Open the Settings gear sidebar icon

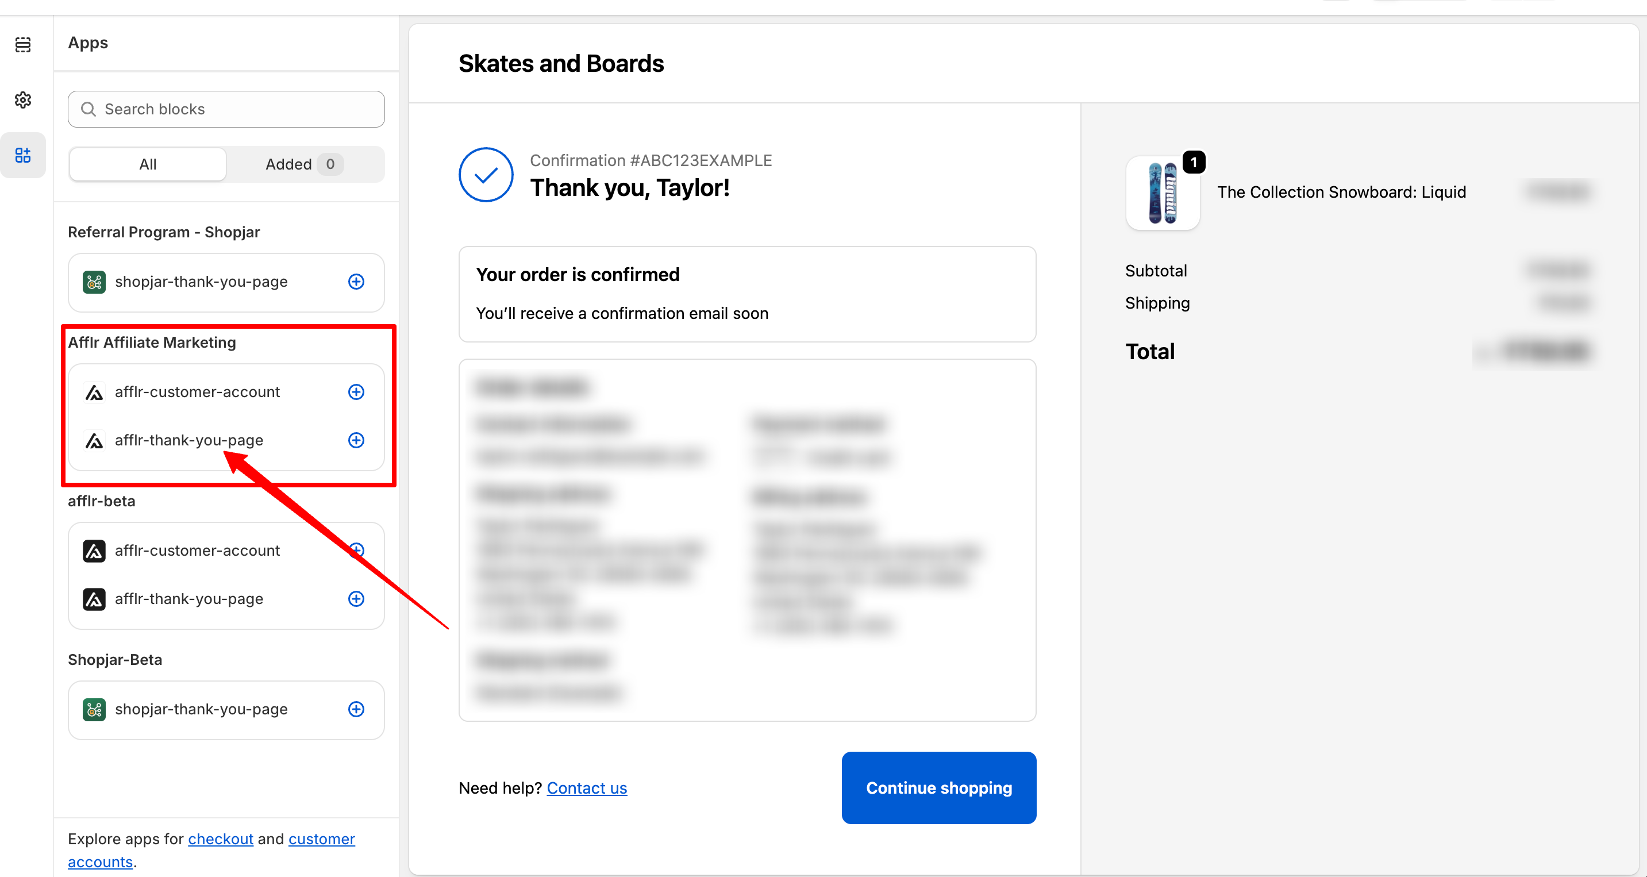coord(23,100)
